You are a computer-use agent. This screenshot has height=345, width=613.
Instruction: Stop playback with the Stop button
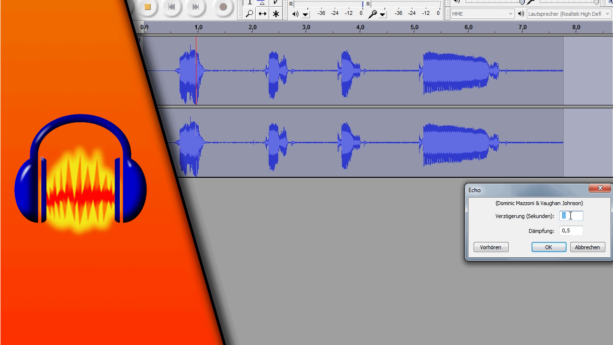pyautogui.click(x=148, y=7)
